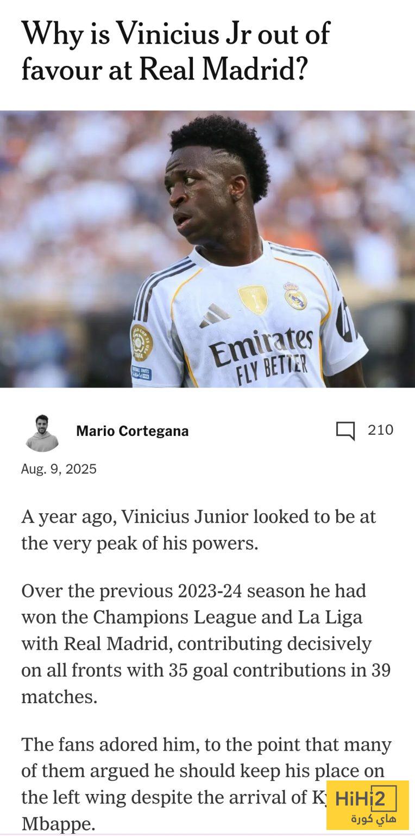Screen dimensions: 415x836
Task: Click the paragraph about the 2023-24 season
Action: click(206, 644)
